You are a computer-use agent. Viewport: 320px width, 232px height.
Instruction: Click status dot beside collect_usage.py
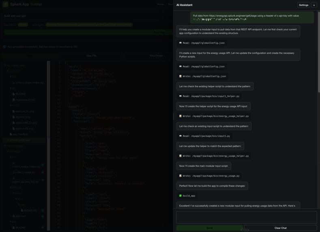(x=43, y=172)
